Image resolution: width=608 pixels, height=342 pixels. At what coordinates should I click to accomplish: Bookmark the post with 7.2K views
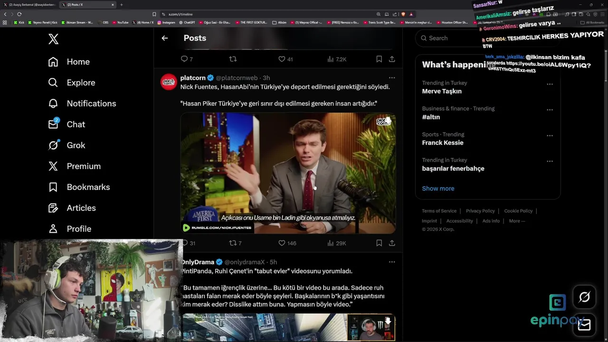tap(379, 59)
